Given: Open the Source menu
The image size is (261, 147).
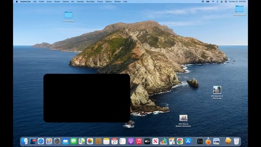Looking at the screenshot, I should (57, 2).
